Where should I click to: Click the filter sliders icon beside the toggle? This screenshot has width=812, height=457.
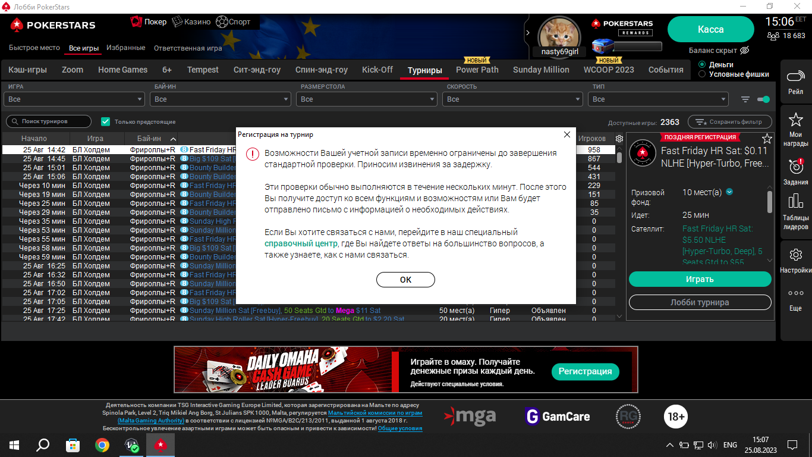pyautogui.click(x=745, y=99)
